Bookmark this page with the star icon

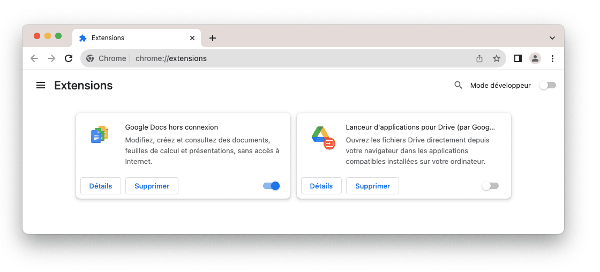click(497, 58)
